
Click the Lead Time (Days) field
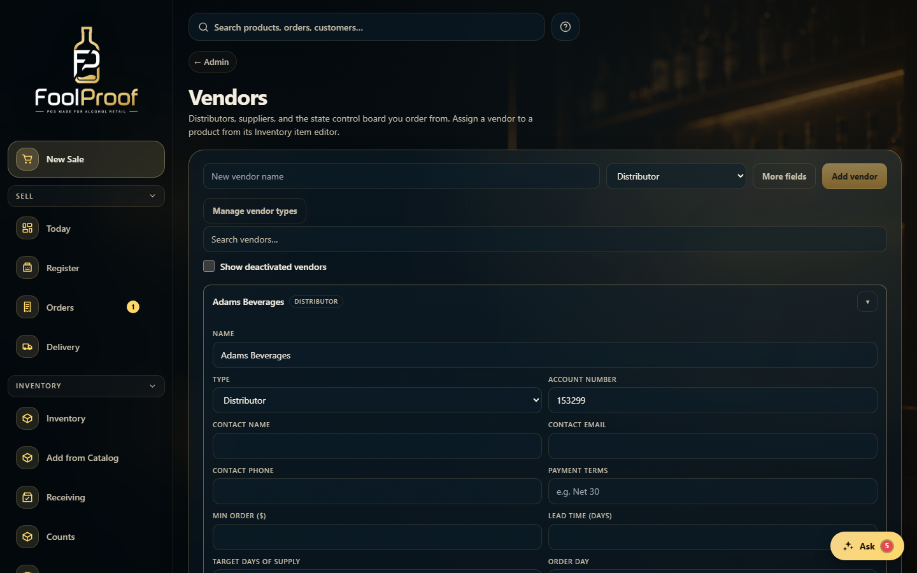point(713,537)
